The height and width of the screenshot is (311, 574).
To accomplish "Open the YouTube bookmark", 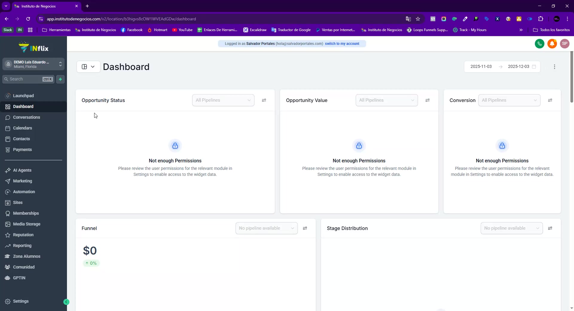I will (182, 30).
